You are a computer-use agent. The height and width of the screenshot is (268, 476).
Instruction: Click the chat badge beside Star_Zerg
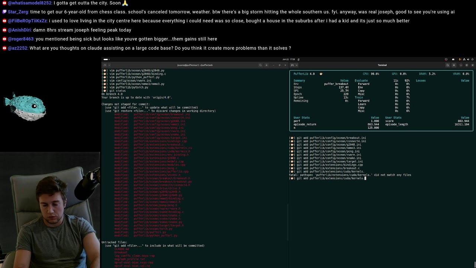(x=4, y=12)
